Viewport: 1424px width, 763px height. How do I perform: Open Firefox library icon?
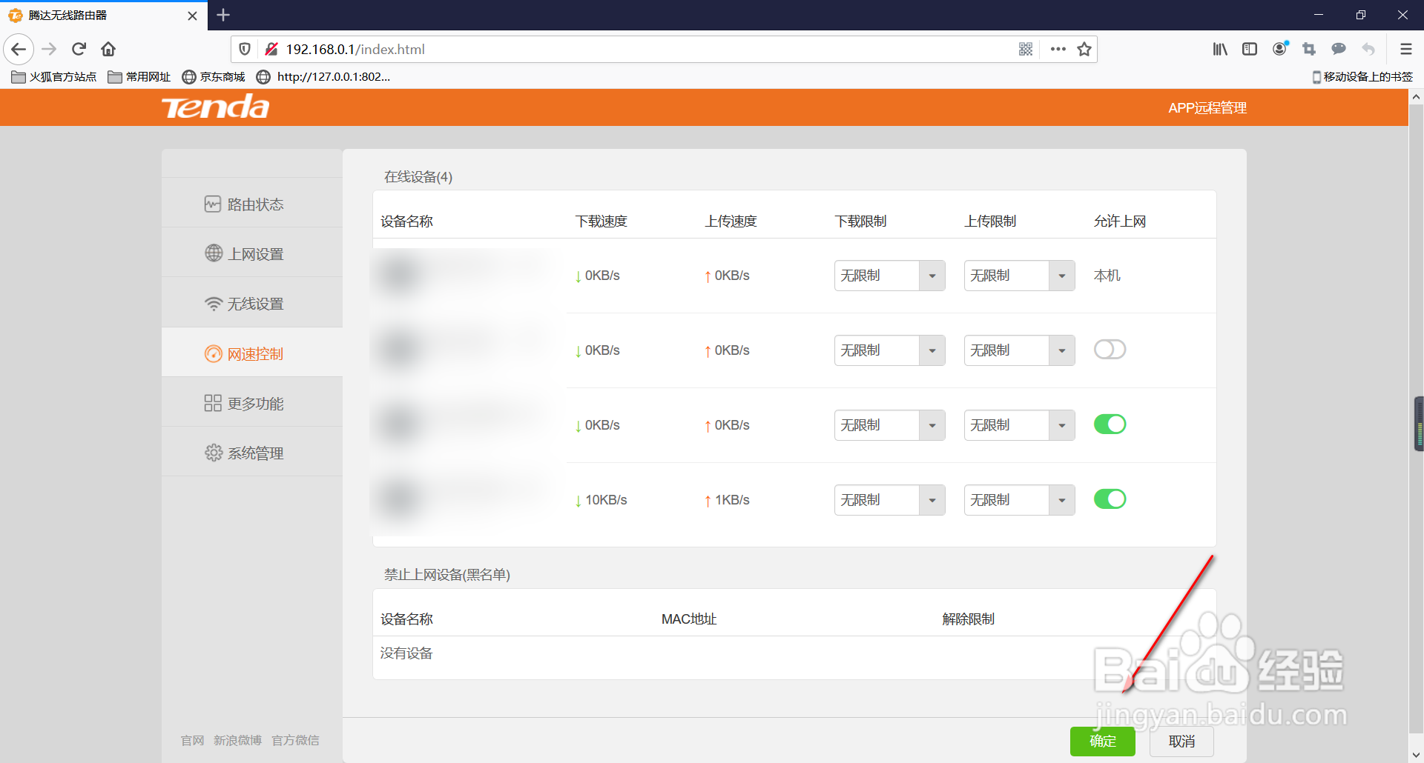(x=1220, y=50)
